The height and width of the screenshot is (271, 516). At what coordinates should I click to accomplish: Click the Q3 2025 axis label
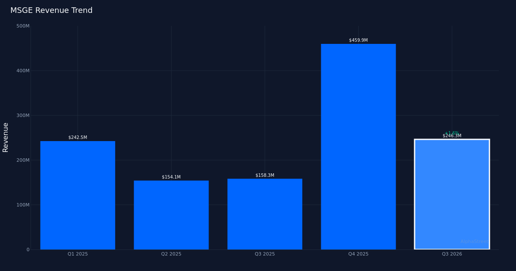265,254
